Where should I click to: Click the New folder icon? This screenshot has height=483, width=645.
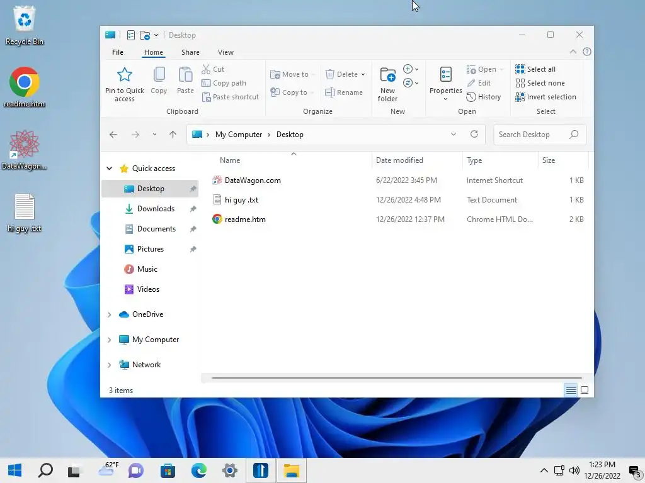tap(387, 75)
